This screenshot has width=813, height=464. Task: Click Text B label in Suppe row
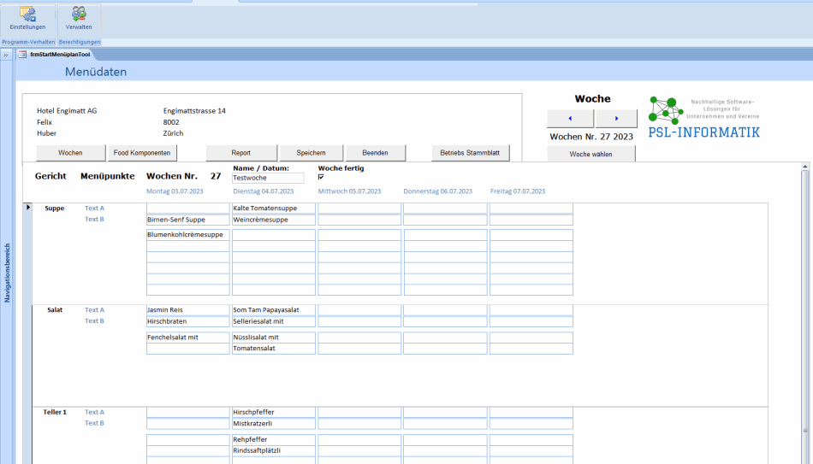(x=94, y=219)
